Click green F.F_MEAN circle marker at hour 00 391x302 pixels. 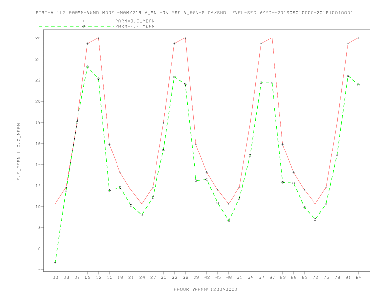point(55,263)
